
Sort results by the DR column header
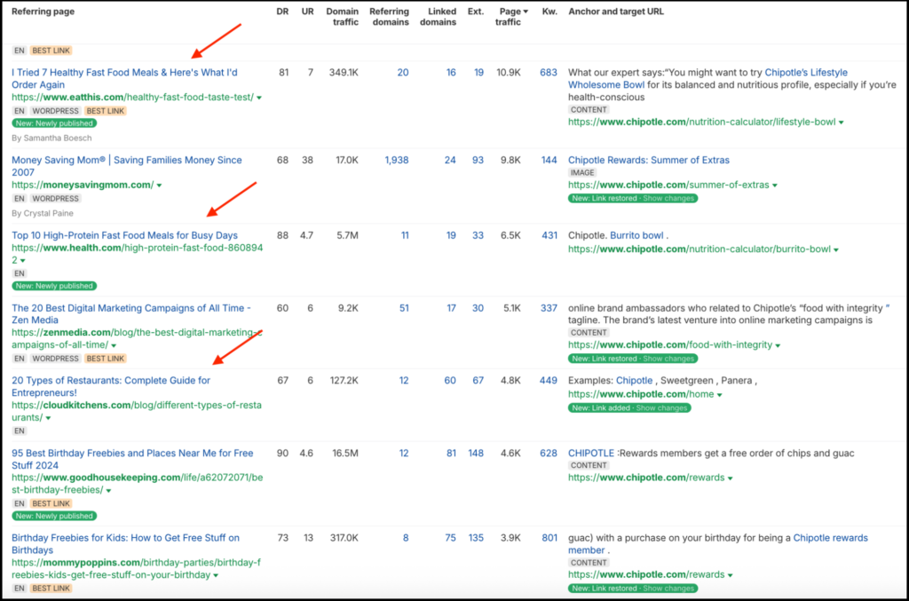pos(281,12)
